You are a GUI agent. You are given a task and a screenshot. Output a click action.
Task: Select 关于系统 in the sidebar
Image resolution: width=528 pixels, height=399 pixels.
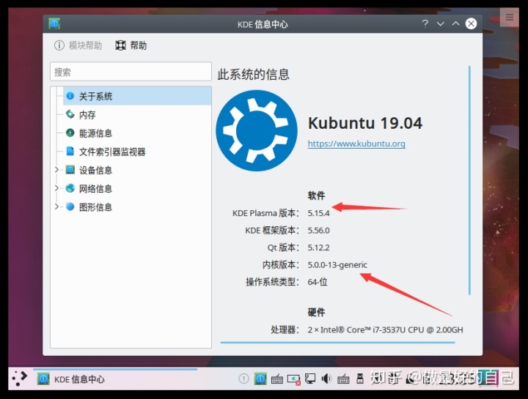click(137, 97)
